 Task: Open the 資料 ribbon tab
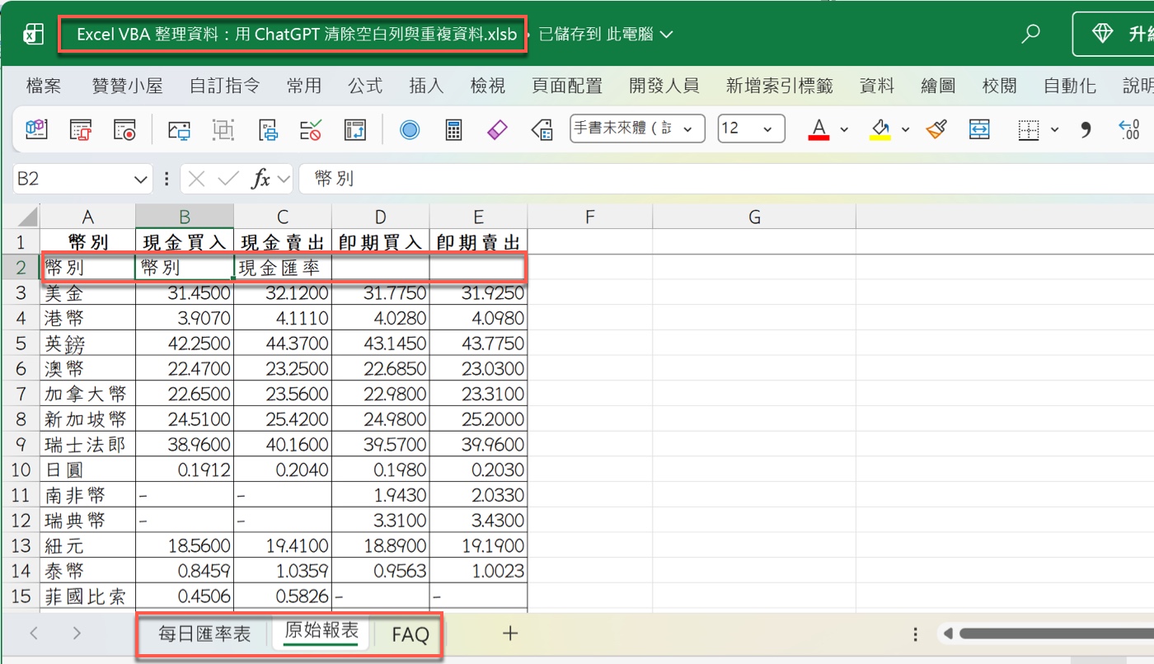pyautogui.click(x=877, y=86)
